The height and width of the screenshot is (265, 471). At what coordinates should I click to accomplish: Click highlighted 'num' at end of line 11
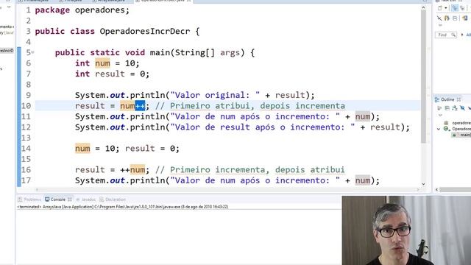pos(363,116)
